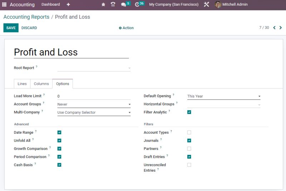The height and width of the screenshot is (191, 286).
Task: Expand the Multi-Company dropdown
Action: [94, 113]
